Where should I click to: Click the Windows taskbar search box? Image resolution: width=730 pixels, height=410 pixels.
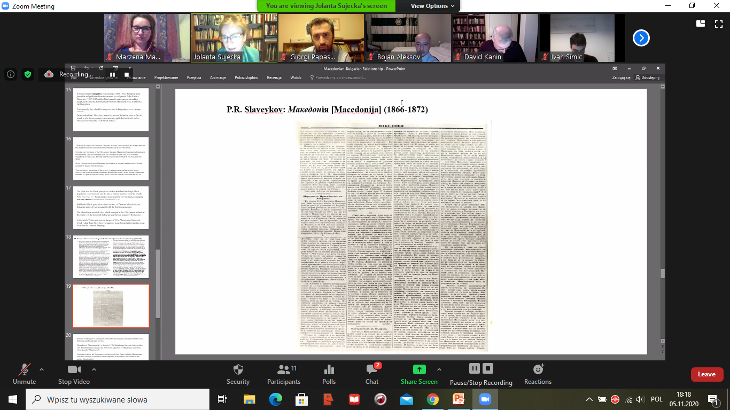(x=117, y=399)
